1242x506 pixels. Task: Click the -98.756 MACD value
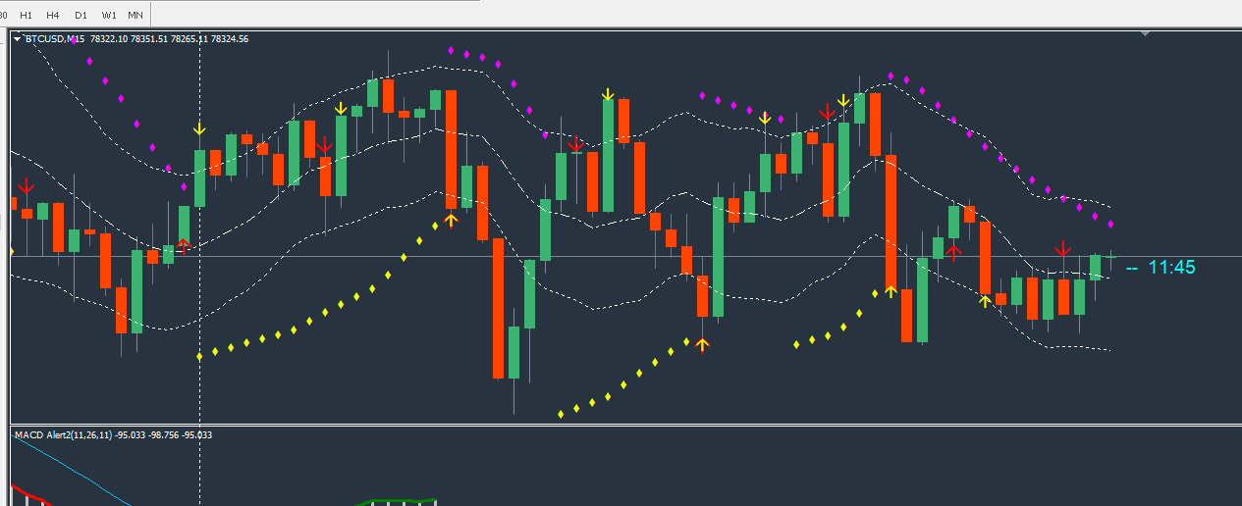[163, 434]
